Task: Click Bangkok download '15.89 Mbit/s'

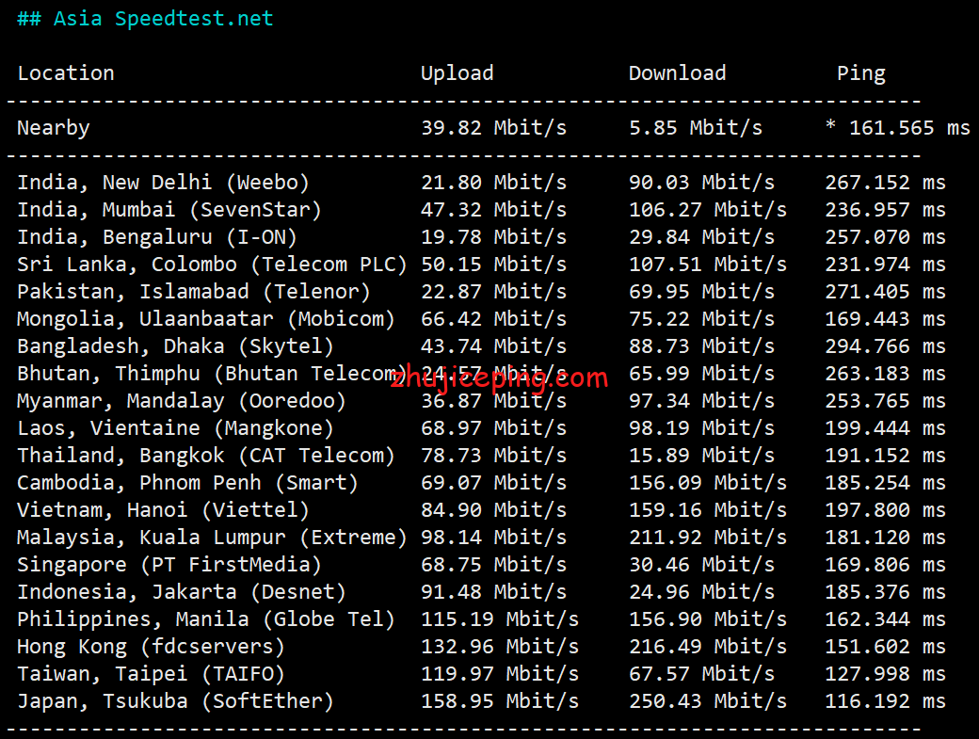Action: (702, 456)
